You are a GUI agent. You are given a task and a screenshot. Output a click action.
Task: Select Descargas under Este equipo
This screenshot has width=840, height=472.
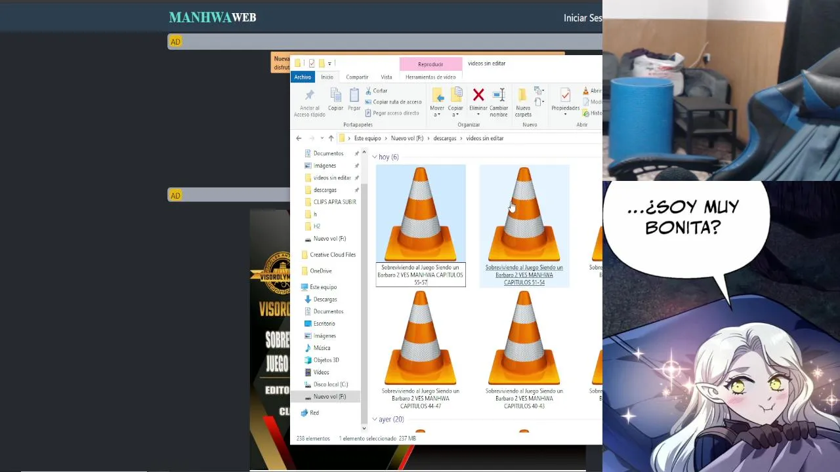coord(325,300)
